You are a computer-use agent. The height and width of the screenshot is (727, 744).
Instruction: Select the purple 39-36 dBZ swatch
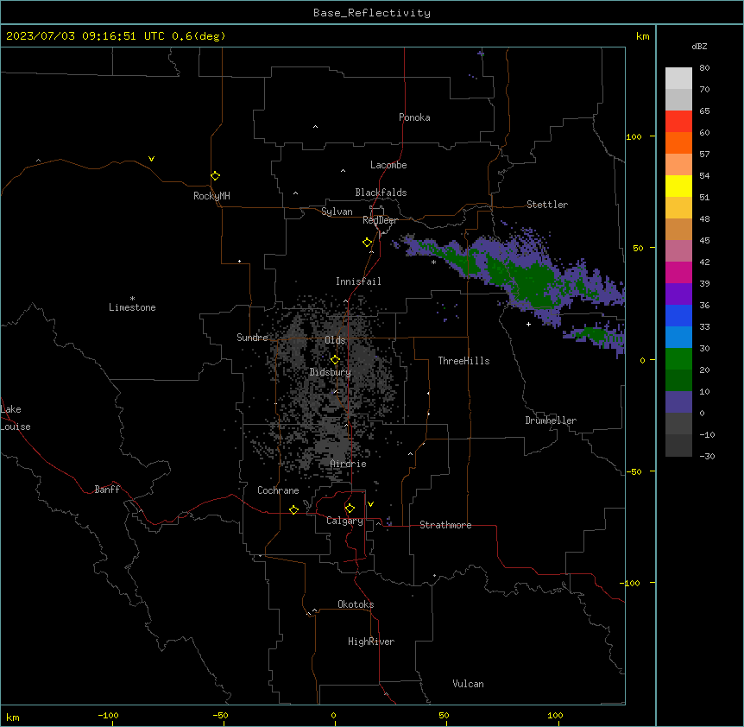tap(678, 294)
